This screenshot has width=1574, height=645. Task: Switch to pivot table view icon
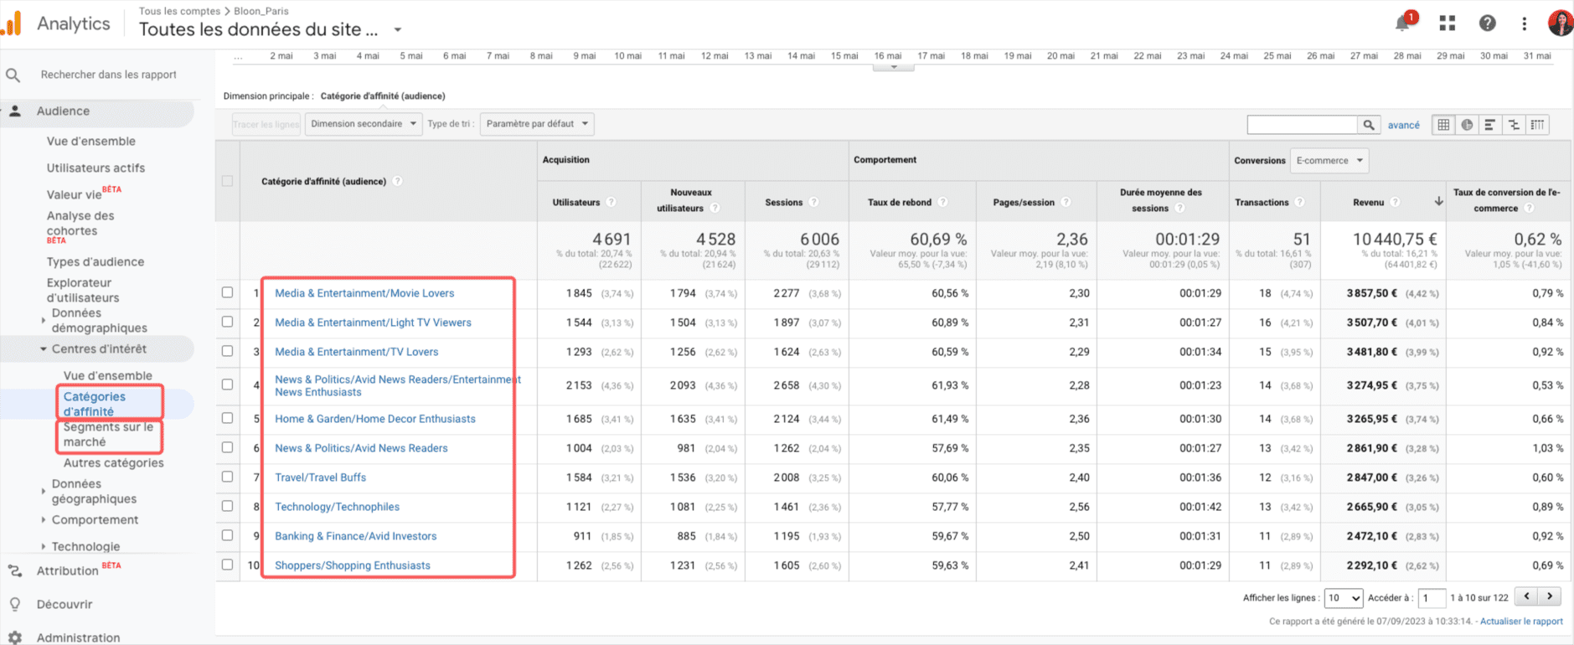pyautogui.click(x=1537, y=125)
